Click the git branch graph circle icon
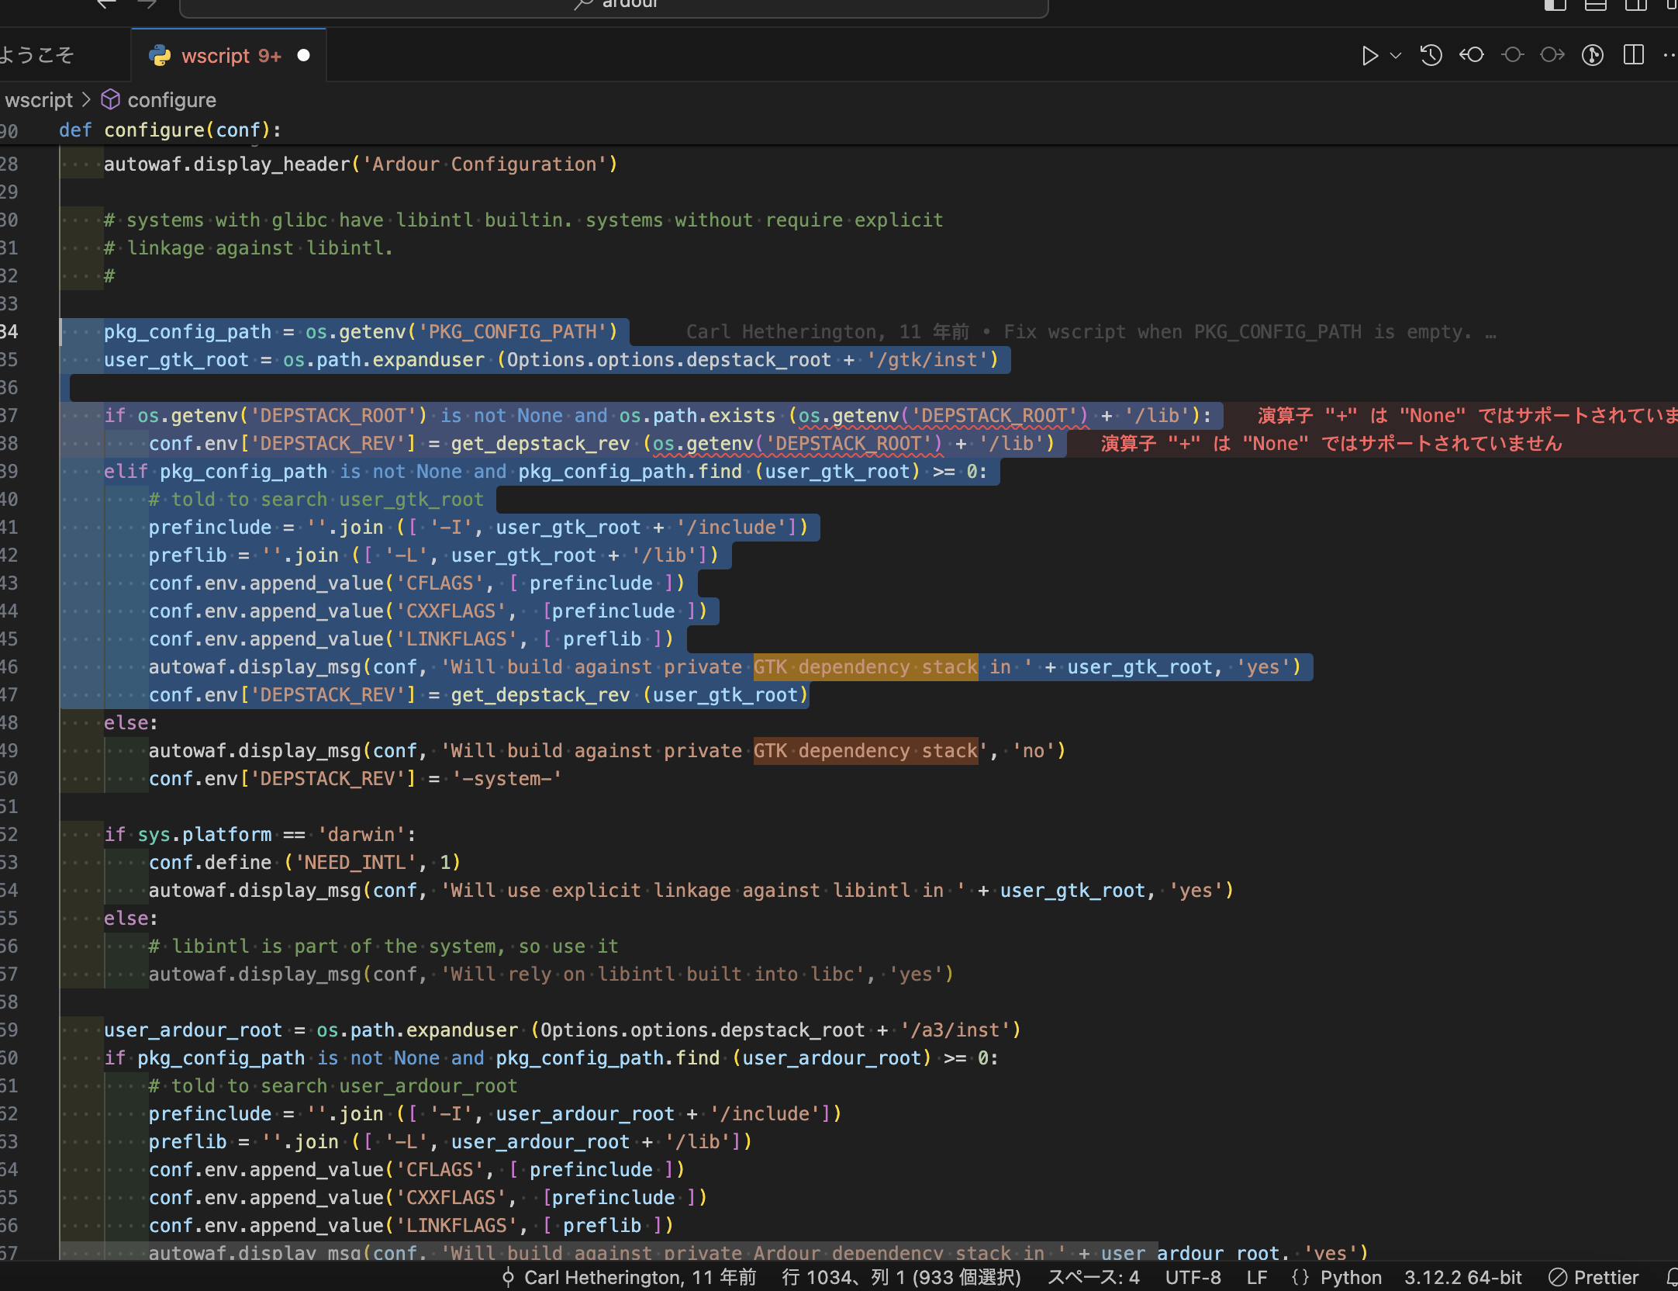1678x1291 pixels. point(1592,55)
